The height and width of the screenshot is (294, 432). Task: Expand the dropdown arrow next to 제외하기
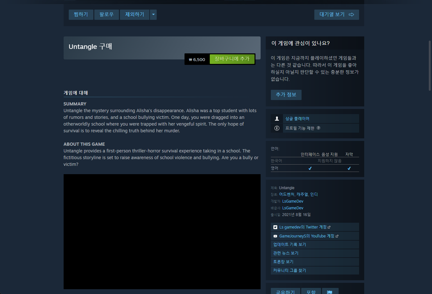tap(153, 15)
